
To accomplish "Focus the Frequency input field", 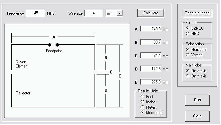I will pos(35,13).
